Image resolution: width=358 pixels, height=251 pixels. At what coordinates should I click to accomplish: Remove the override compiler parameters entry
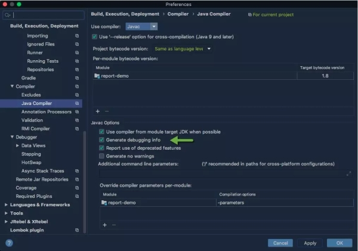pos(114,225)
